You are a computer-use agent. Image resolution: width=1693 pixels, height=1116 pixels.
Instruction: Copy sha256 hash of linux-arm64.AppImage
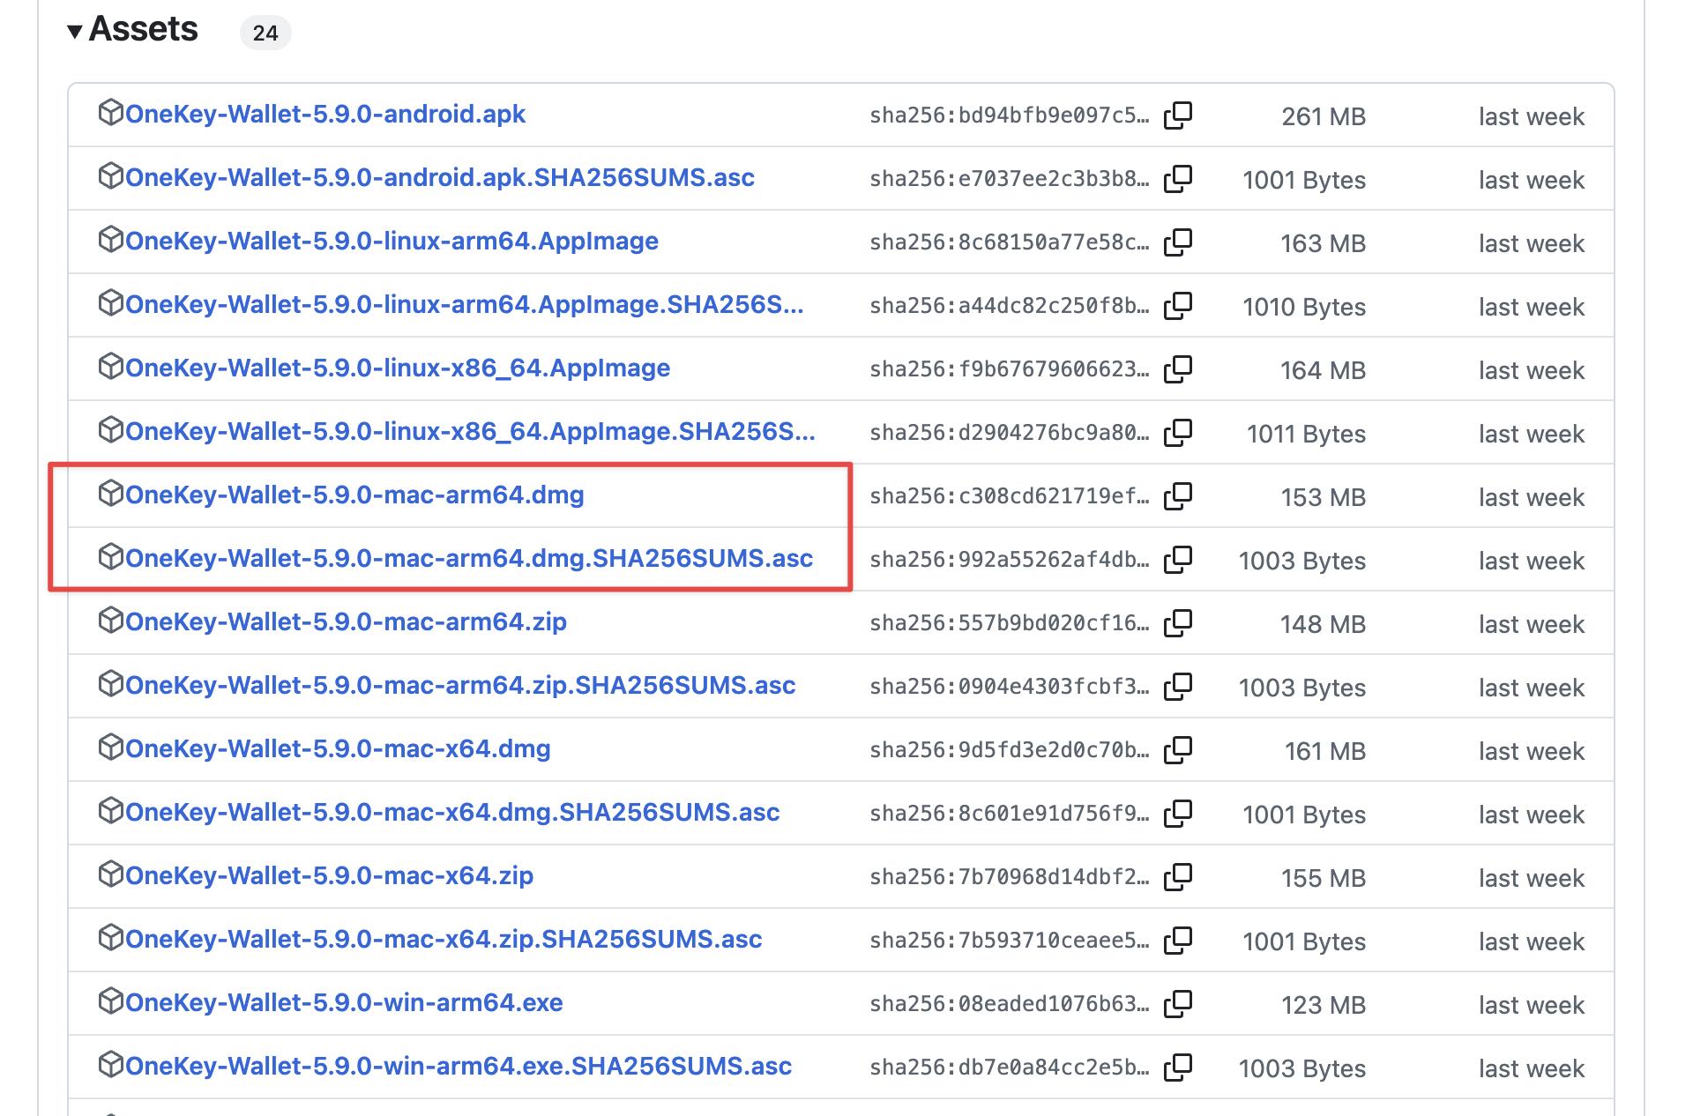(x=1178, y=242)
